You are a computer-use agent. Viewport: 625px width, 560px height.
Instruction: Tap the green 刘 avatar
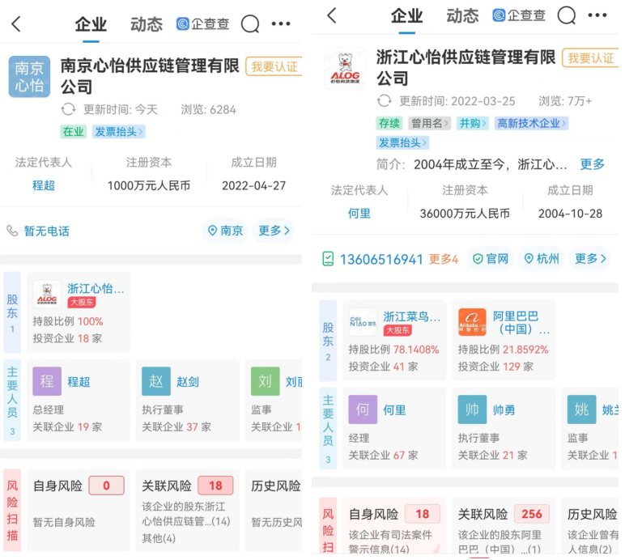(x=266, y=381)
